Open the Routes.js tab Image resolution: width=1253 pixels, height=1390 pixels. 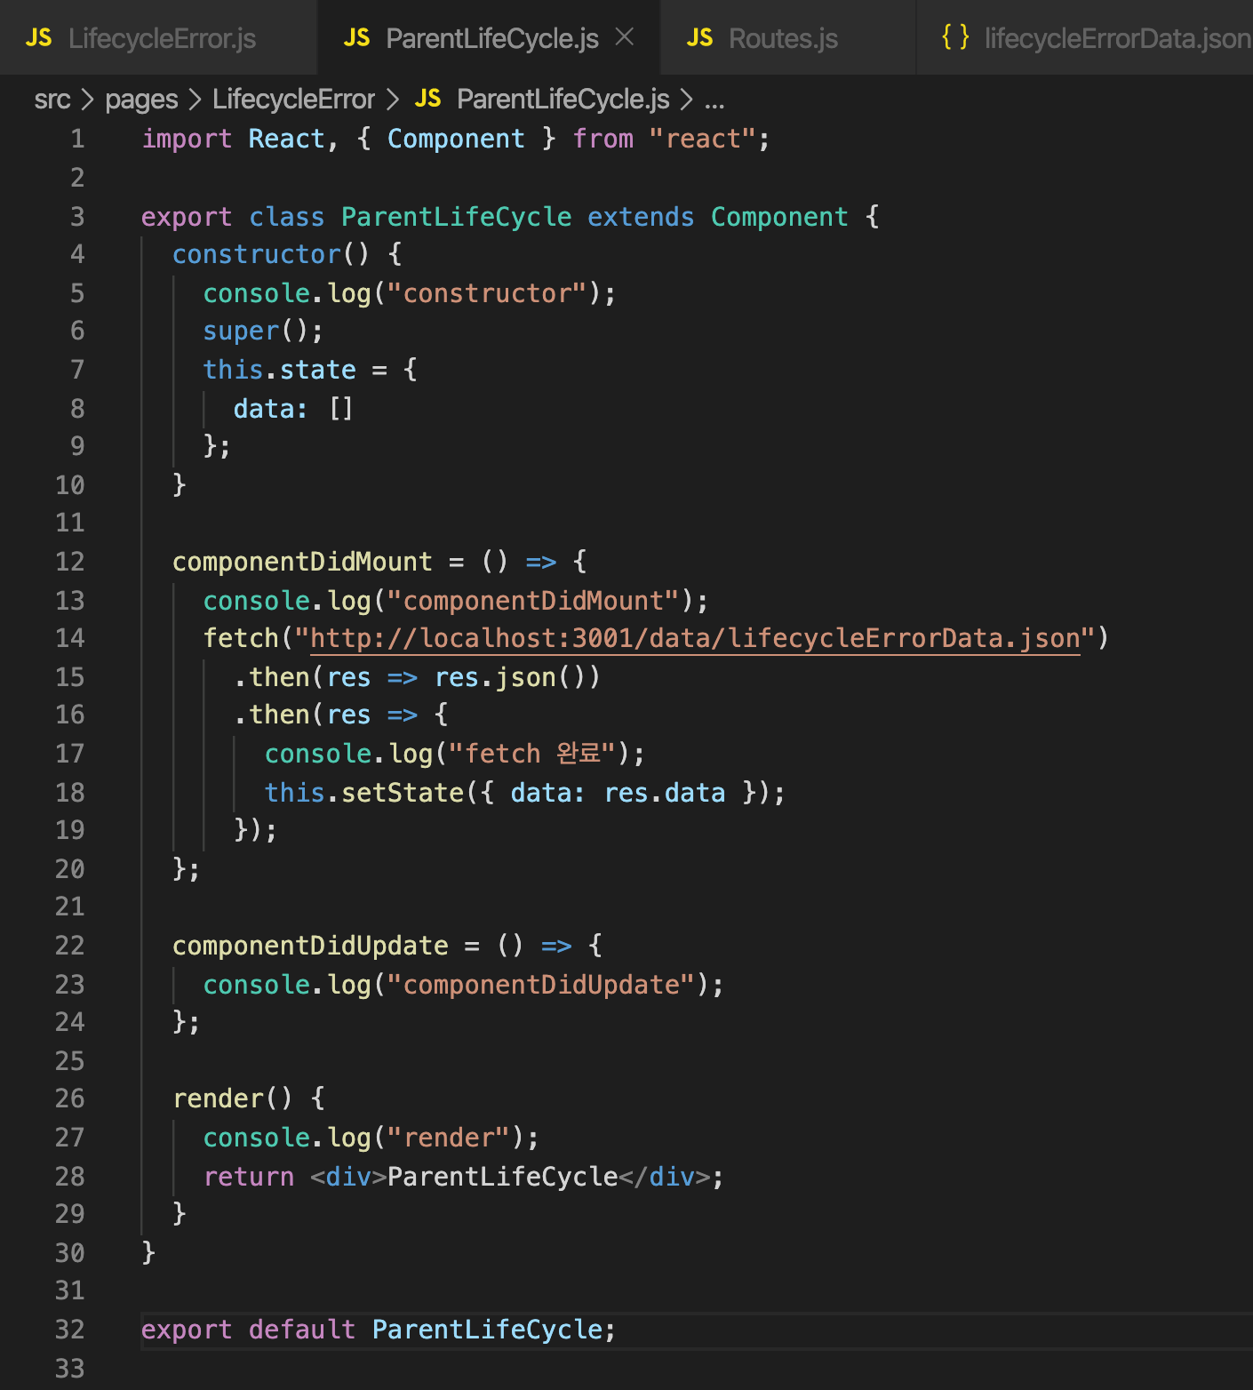[787, 38]
